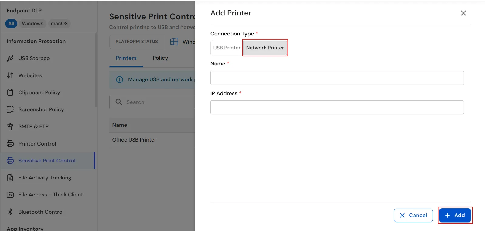Switch to the Printers tab
485x231 pixels.
[x=126, y=58]
